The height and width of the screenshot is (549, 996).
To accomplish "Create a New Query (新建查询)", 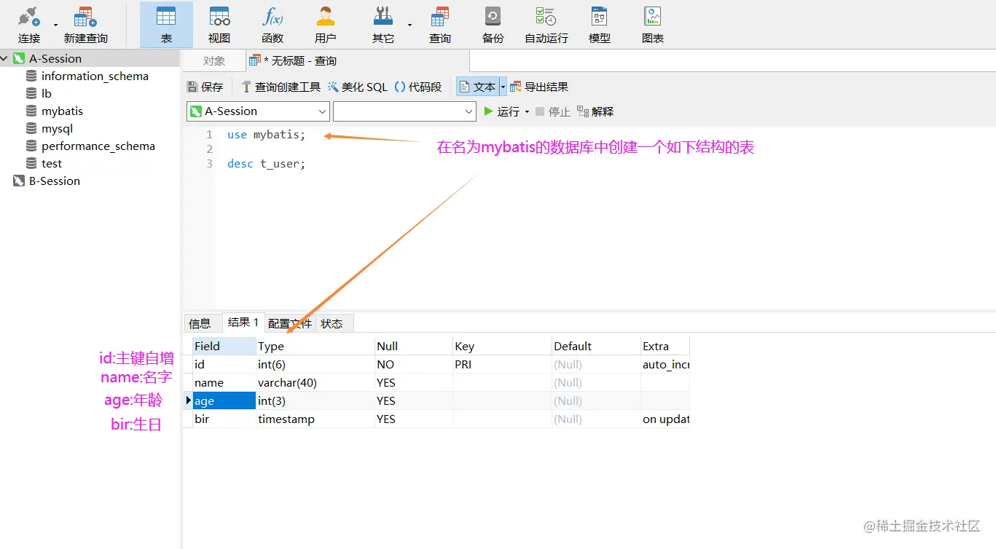I will click(86, 25).
